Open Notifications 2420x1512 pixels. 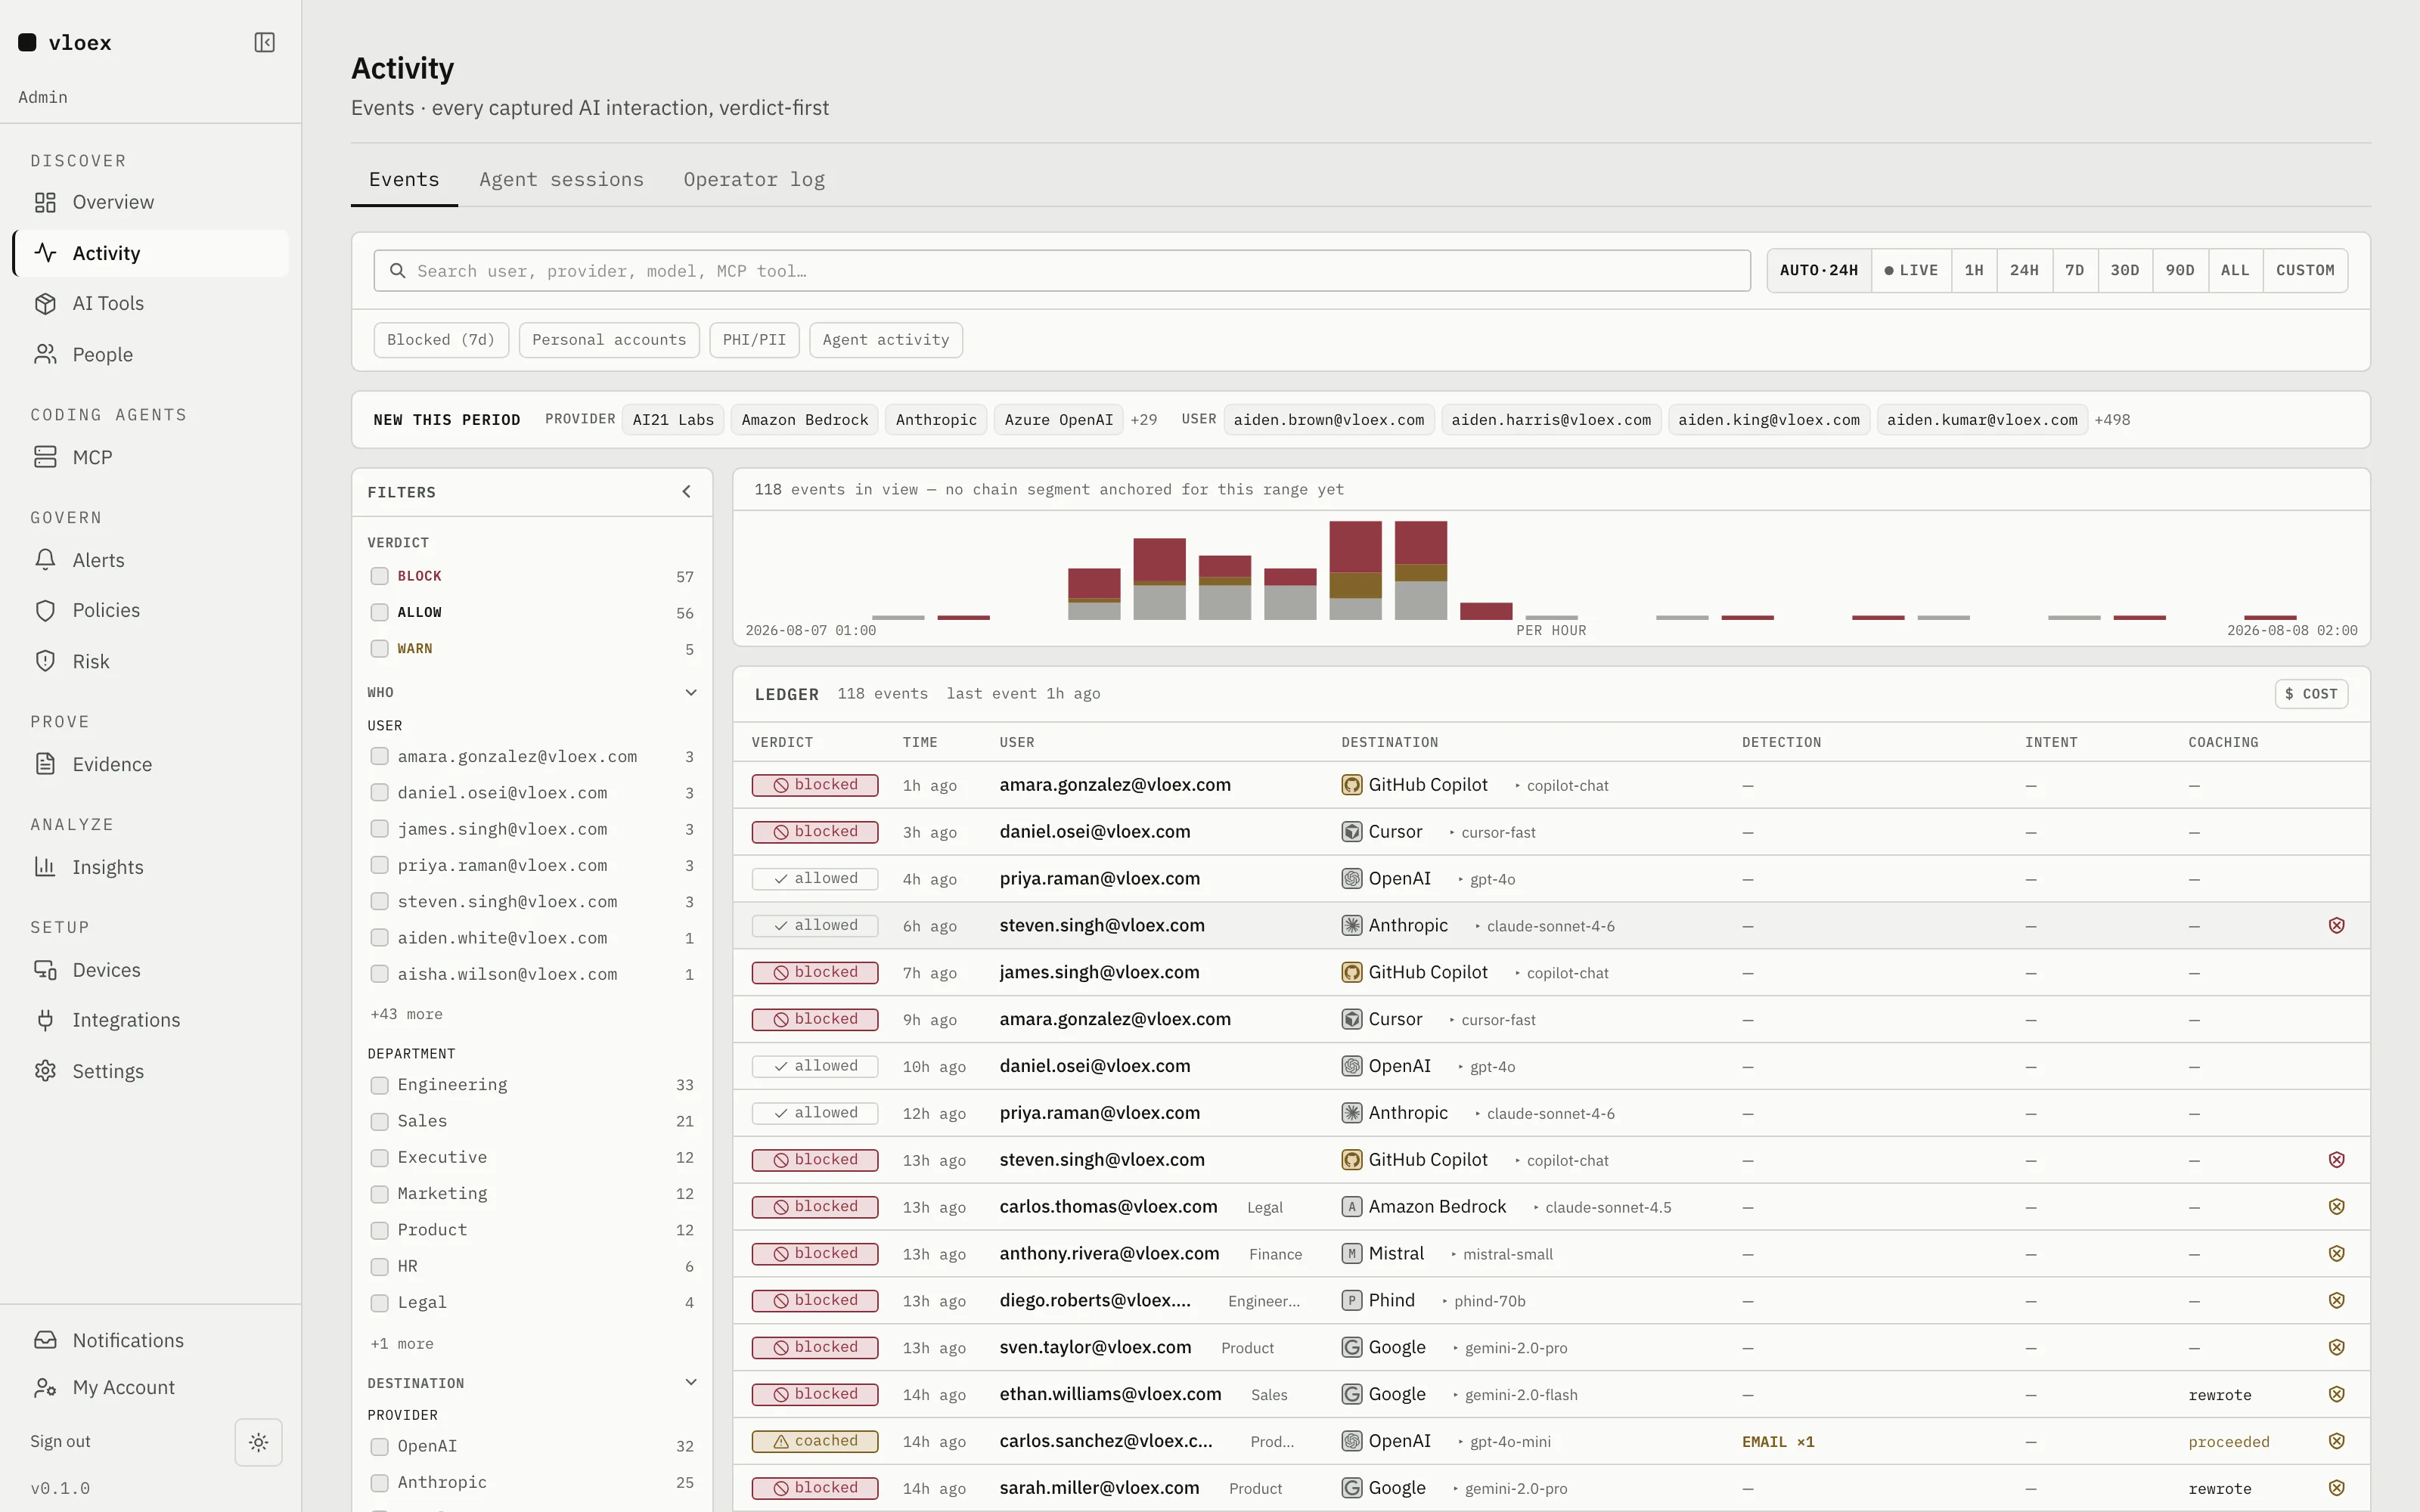point(151,1340)
